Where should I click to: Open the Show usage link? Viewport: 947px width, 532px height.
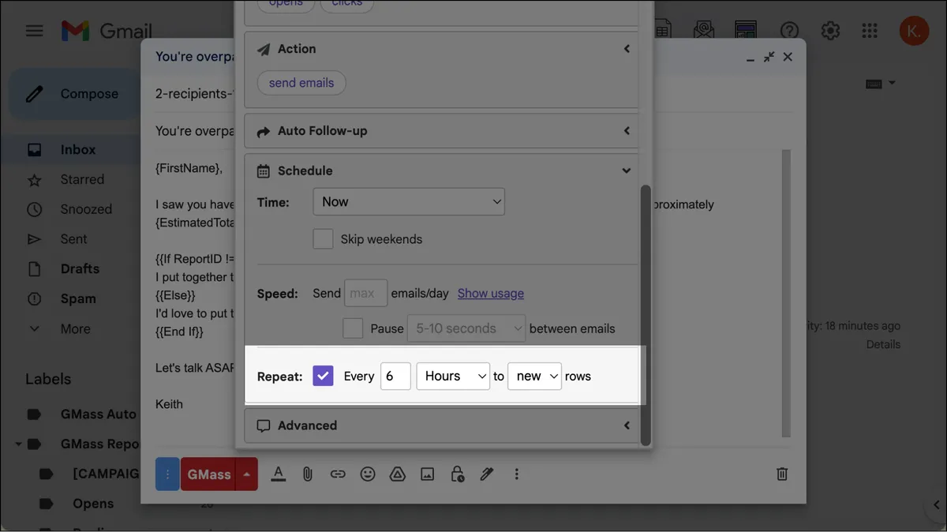click(491, 293)
